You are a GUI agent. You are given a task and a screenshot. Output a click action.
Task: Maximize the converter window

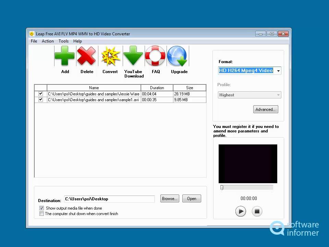[272, 34]
